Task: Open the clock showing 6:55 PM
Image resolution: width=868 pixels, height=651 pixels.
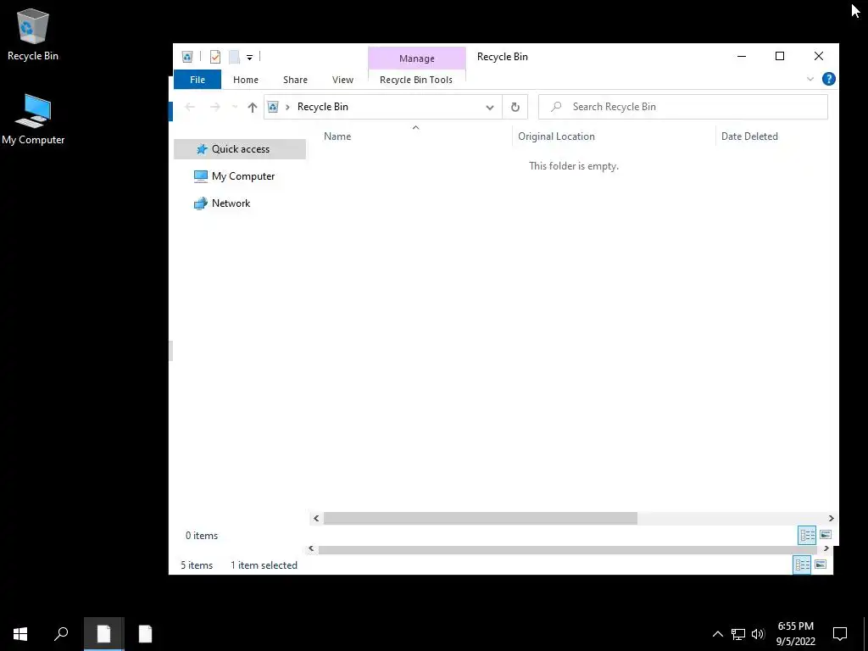Action: tap(795, 634)
